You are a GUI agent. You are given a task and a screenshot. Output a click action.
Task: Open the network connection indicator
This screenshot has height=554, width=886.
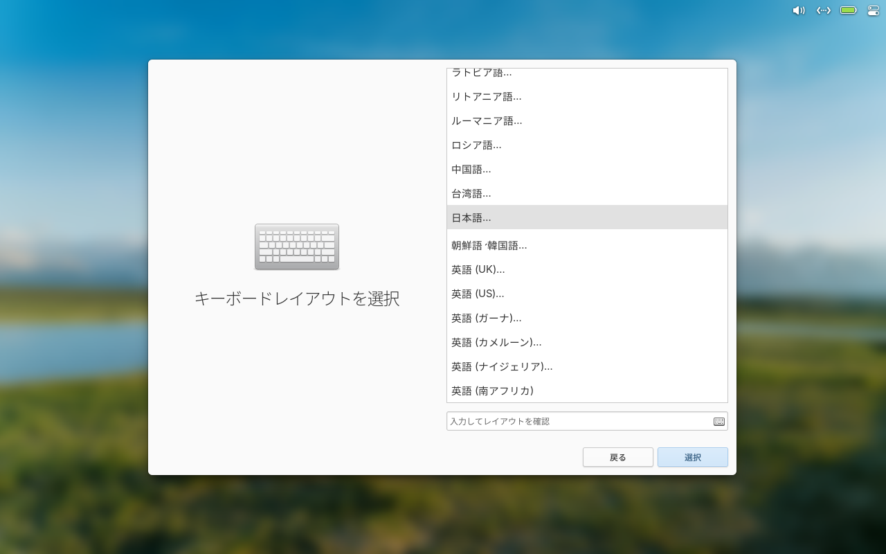coord(823,10)
